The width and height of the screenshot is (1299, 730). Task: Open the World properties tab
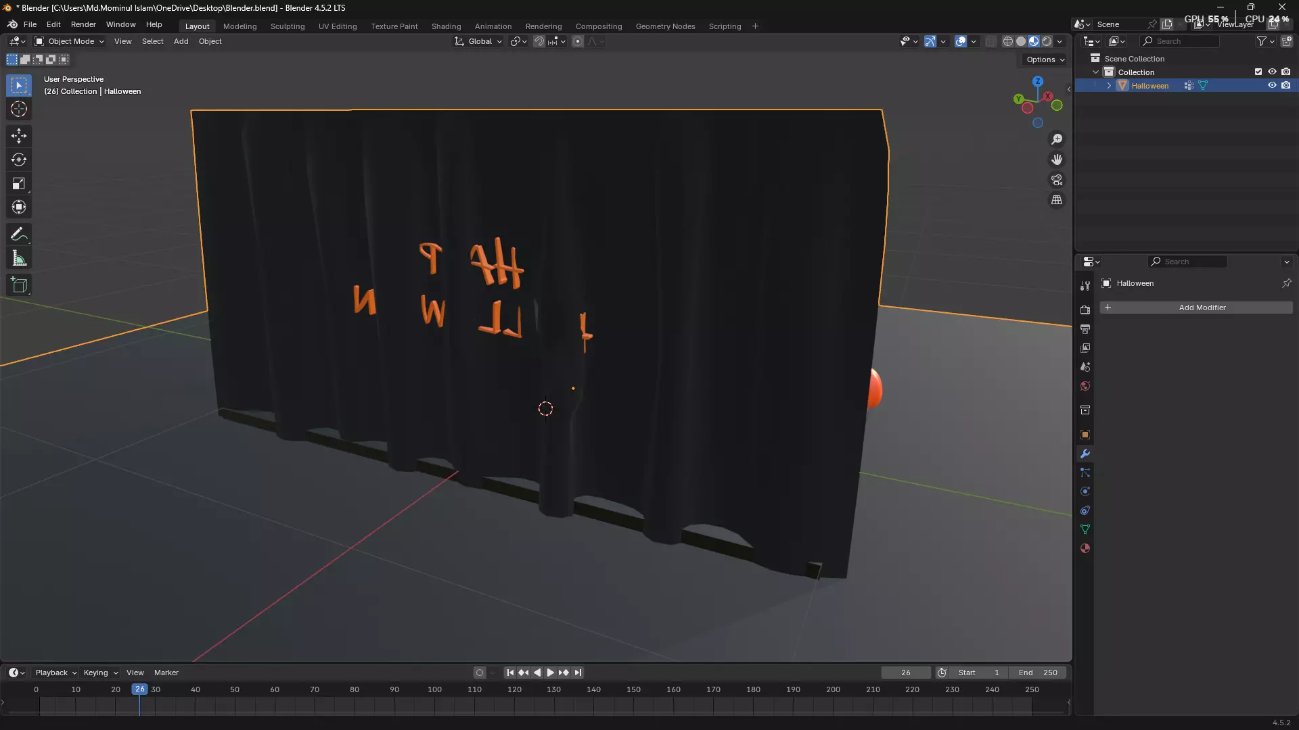pyautogui.click(x=1085, y=386)
